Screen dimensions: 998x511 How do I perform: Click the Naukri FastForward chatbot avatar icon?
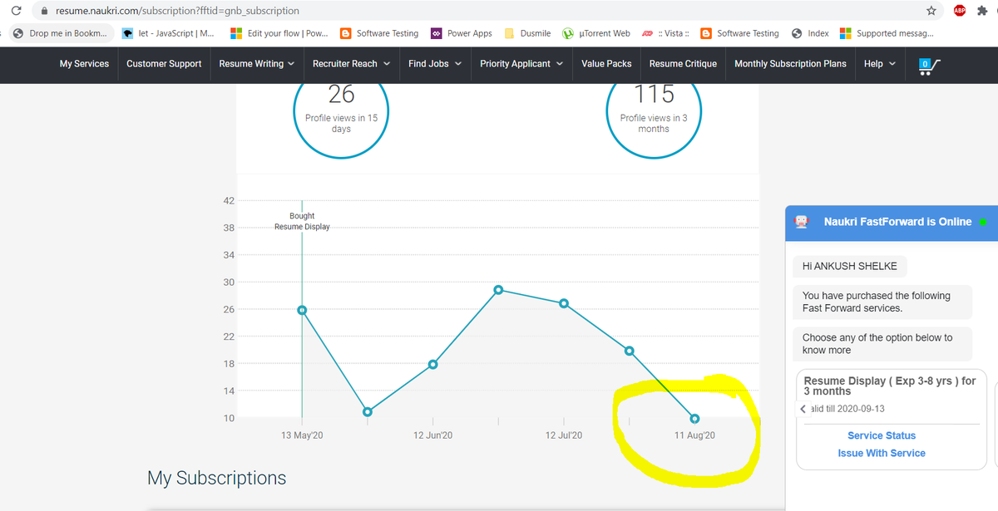[x=802, y=222]
